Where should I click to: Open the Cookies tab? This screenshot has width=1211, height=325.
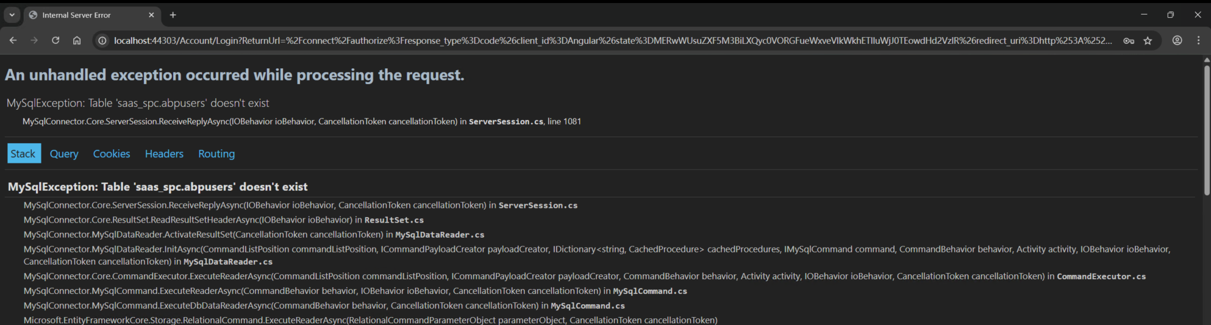(x=112, y=154)
